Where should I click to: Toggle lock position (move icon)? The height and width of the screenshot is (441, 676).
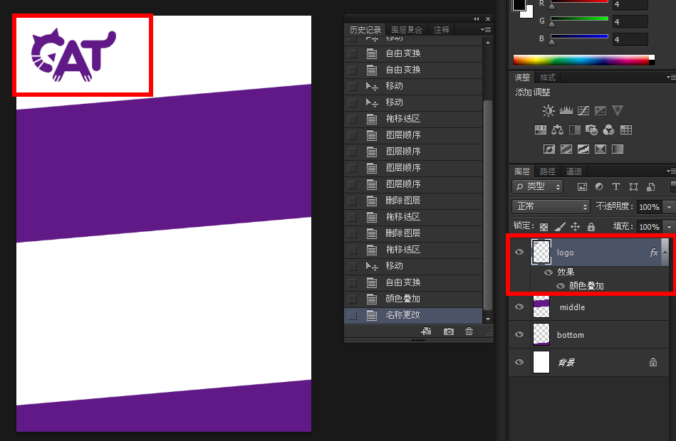click(x=575, y=226)
